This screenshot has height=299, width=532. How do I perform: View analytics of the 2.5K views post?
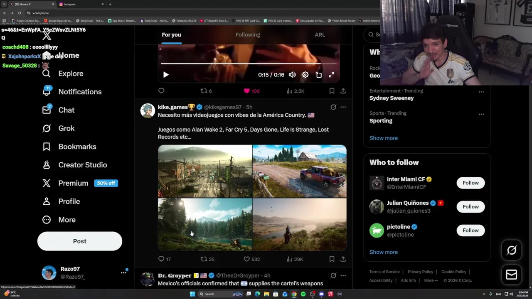296,91
